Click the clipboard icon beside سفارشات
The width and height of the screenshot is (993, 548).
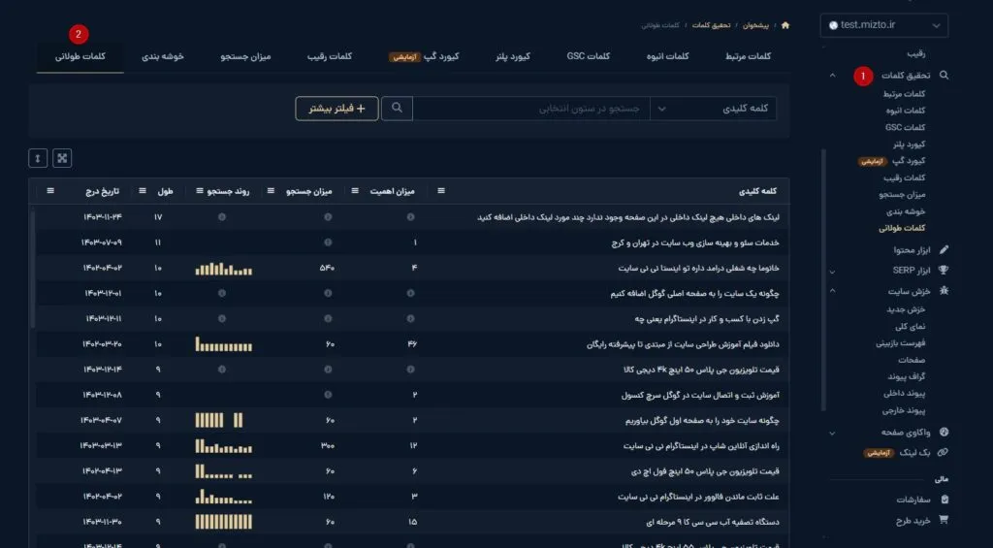[945, 500]
